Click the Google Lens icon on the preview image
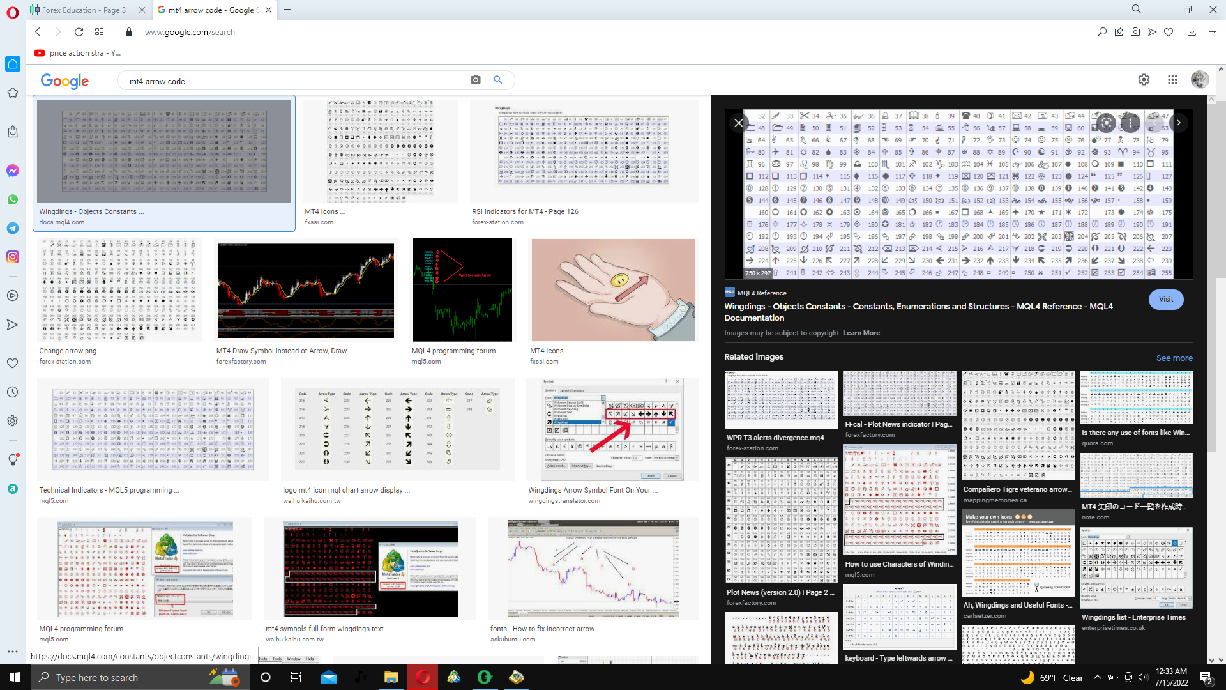Screen dimensions: 1226x690 coord(1106,123)
